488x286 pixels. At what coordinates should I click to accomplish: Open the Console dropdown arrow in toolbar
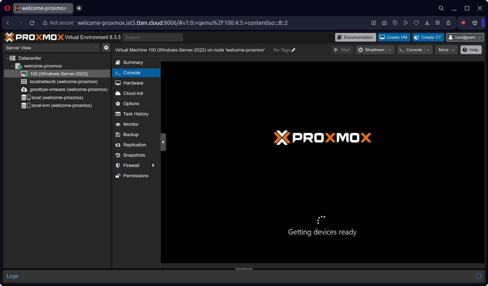[x=428, y=50]
